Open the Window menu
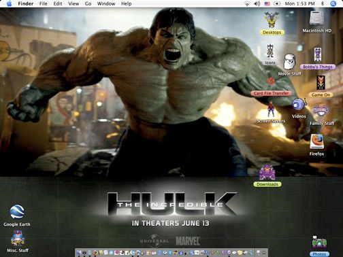The image size is (343, 257). (106, 3)
